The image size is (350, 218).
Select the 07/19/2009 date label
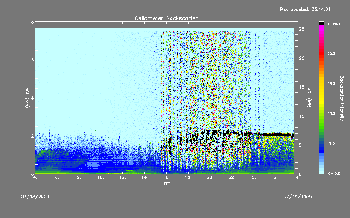(297, 197)
